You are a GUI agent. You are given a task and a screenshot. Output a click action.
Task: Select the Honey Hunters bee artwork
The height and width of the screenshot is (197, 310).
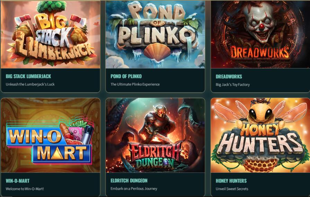point(260,135)
